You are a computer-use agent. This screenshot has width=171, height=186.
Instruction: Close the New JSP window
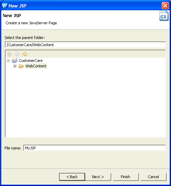pos(165,5)
